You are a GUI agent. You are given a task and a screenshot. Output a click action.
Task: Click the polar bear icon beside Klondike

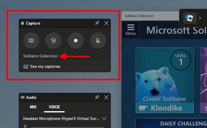143,108
